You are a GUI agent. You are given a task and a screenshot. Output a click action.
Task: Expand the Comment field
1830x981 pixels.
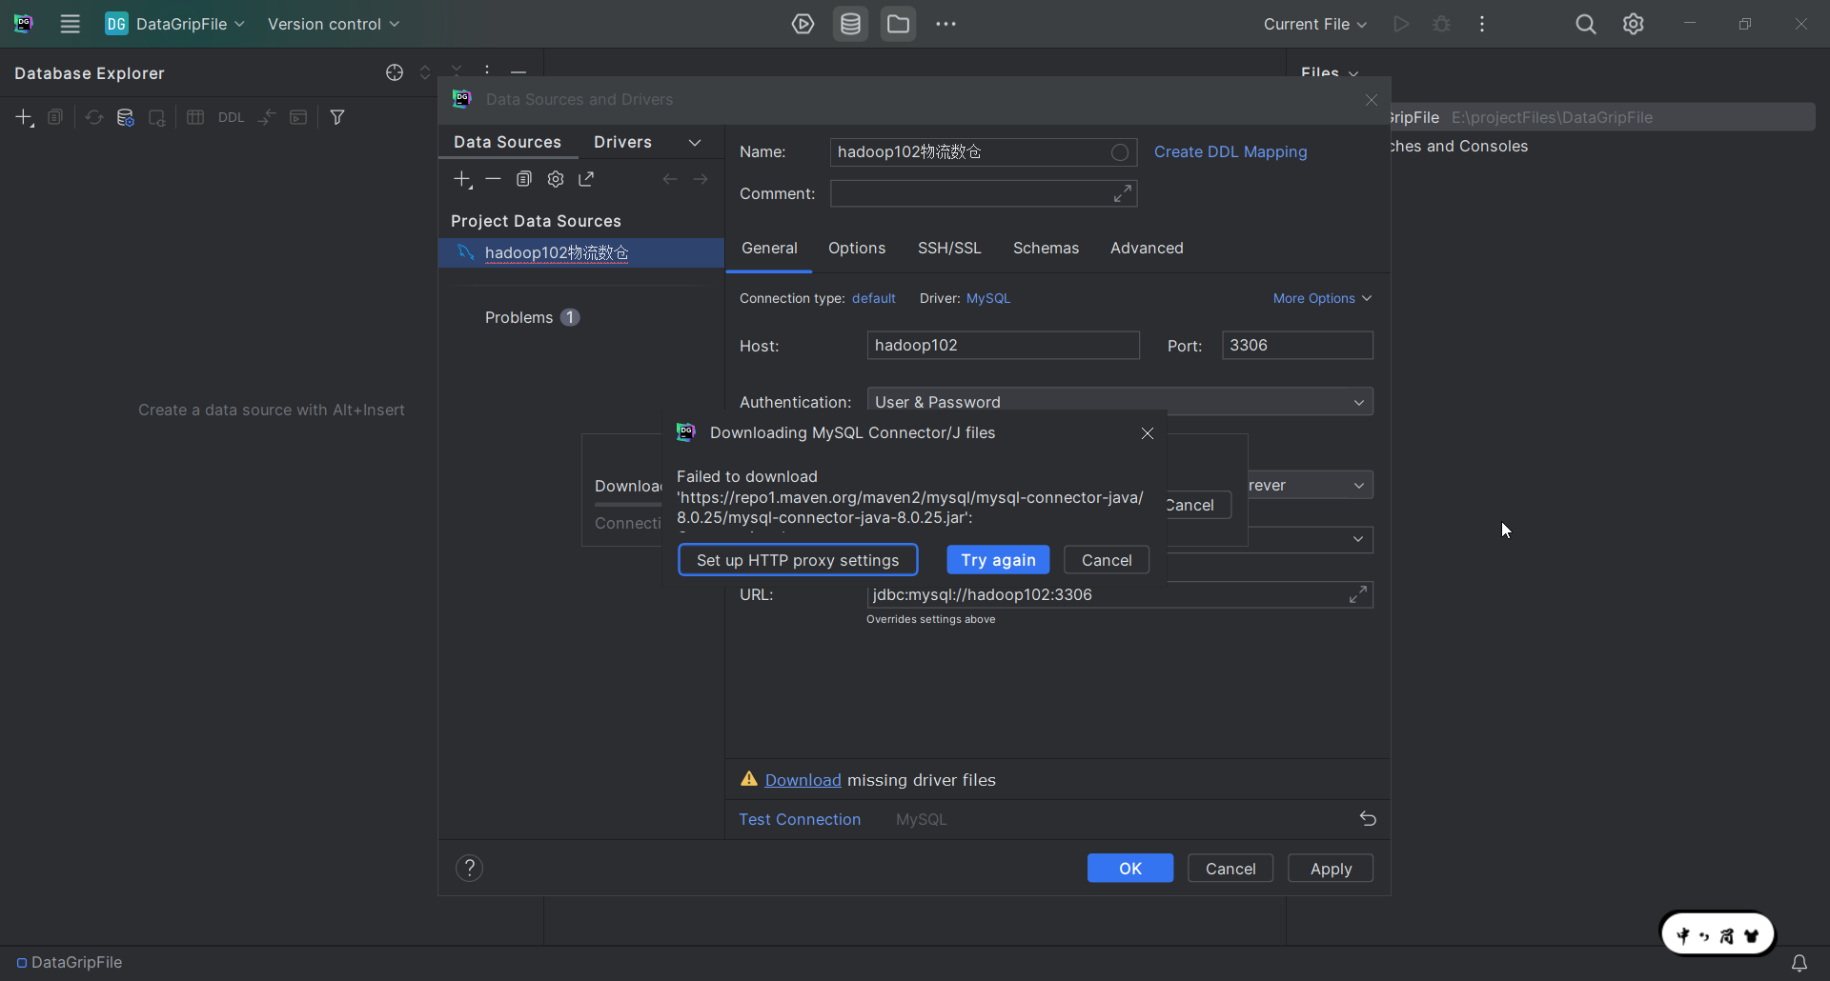1123,193
